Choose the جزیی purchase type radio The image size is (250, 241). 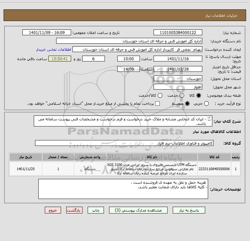[x=206, y=104]
